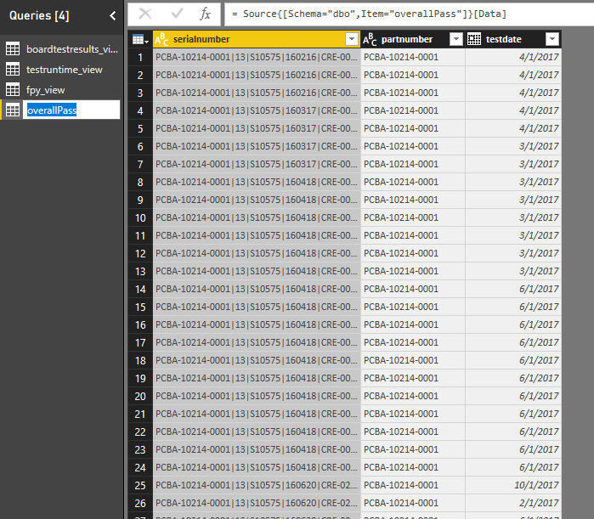Viewport: 594px width, 519px height.
Task: Click the testdate calendar data type icon
Action: pyautogui.click(x=474, y=39)
